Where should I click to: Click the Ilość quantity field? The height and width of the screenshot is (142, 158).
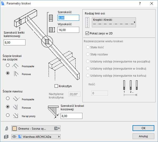[x=99, y=93]
